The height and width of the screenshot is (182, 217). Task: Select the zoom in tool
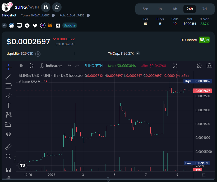[8, 156]
